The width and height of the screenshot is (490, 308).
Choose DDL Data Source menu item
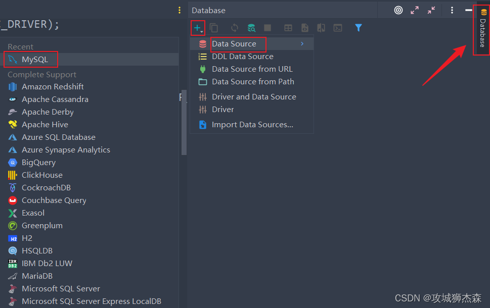(x=251, y=57)
